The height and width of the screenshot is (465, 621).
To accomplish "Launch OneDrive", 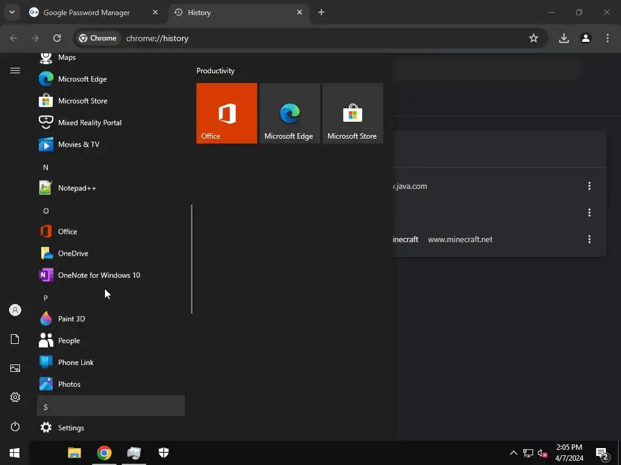I will (x=111, y=253).
